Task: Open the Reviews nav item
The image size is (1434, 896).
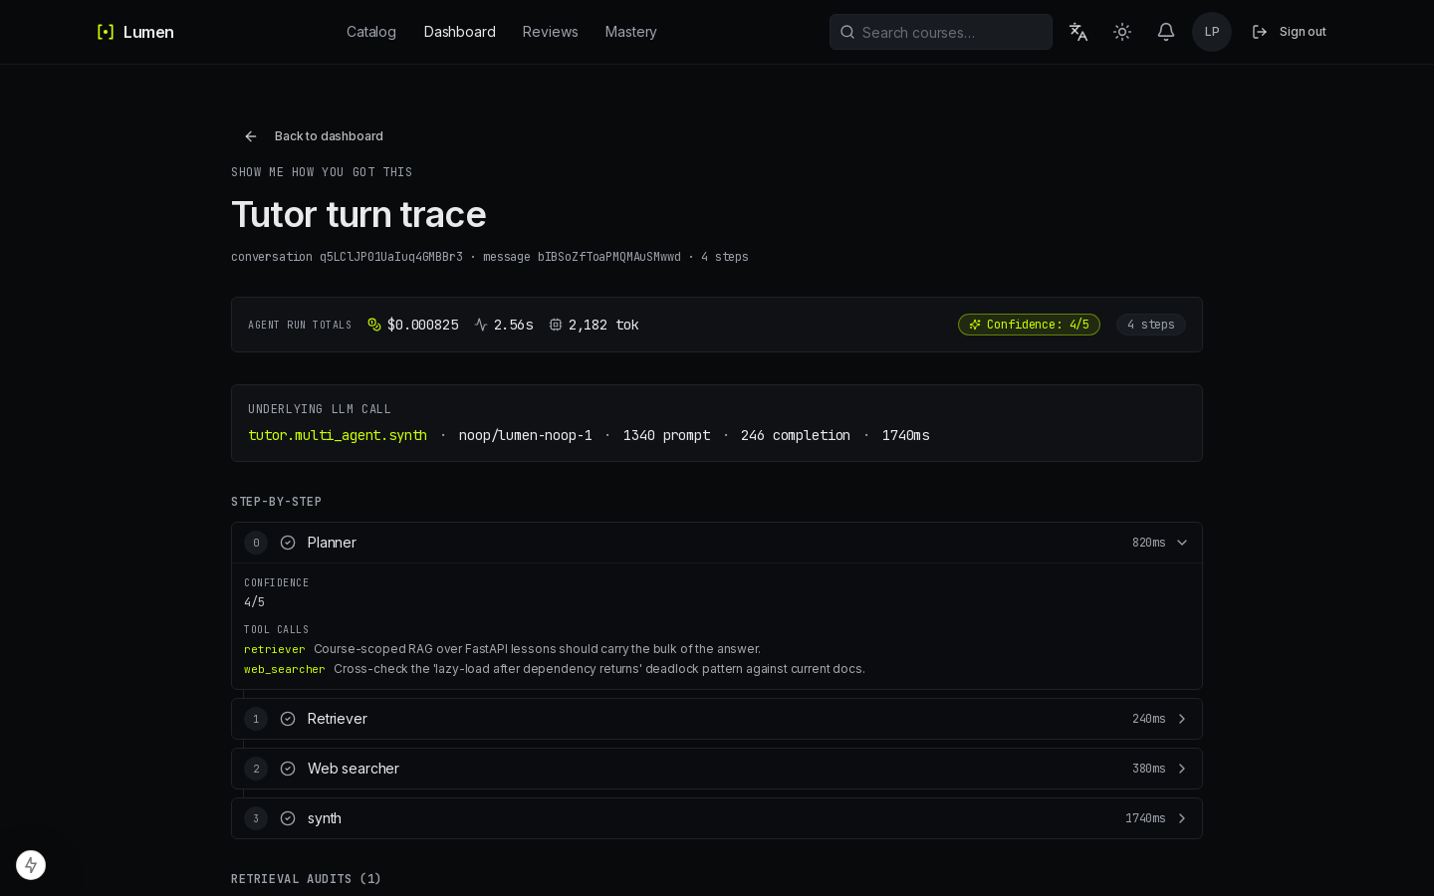Action: (x=551, y=32)
